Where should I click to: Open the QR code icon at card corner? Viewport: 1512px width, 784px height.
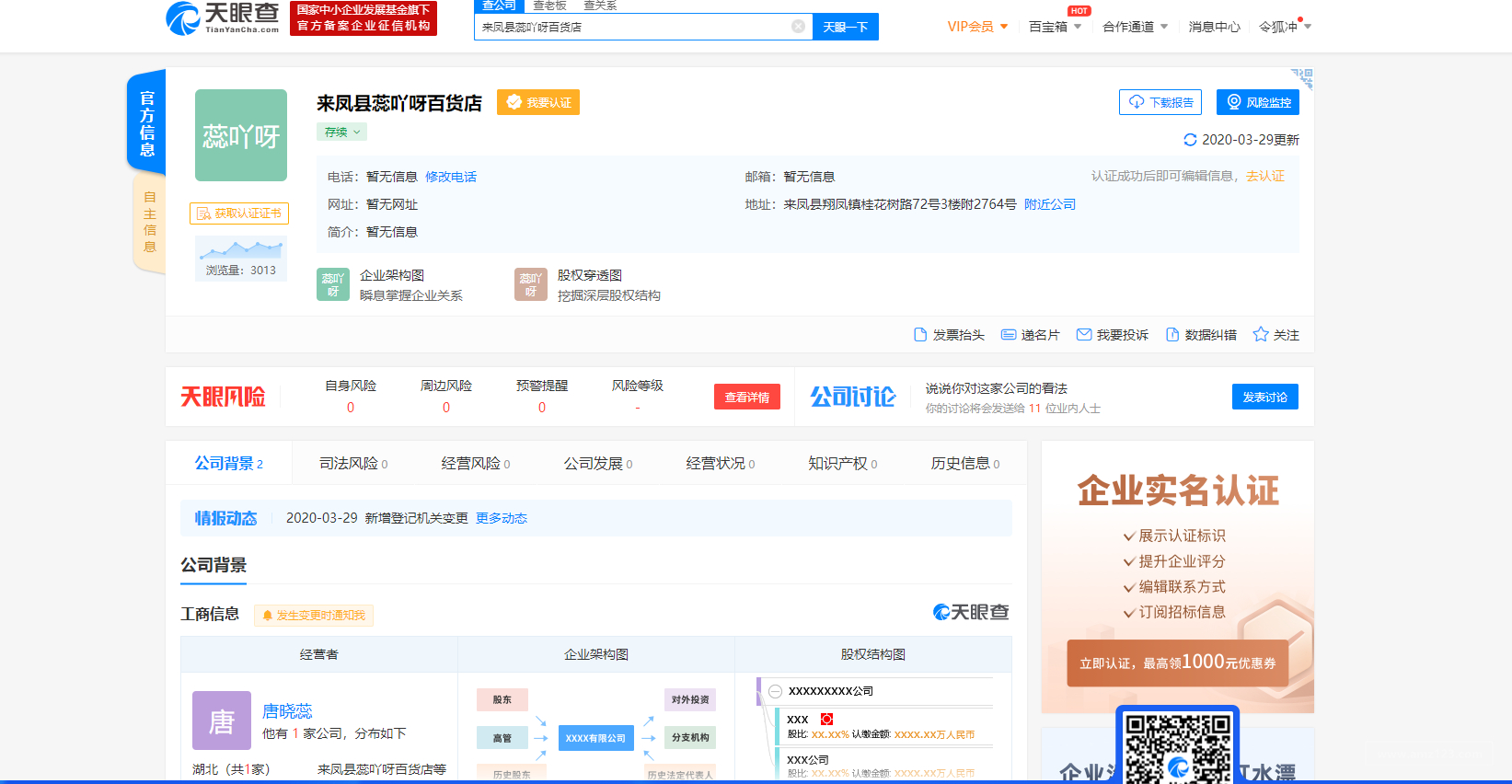[x=1302, y=77]
